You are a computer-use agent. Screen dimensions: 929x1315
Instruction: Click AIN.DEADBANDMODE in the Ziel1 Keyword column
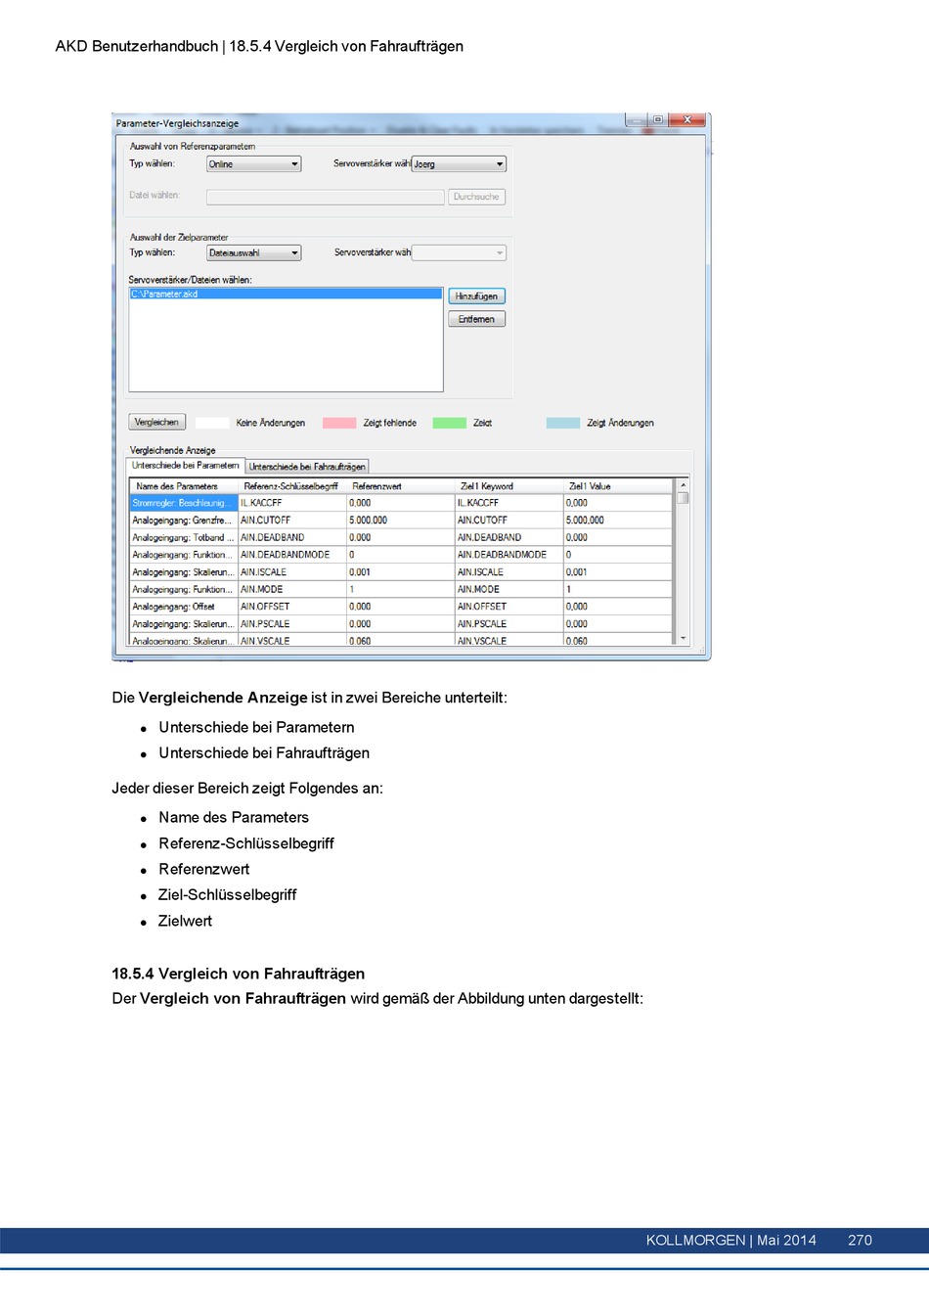[509, 555]
